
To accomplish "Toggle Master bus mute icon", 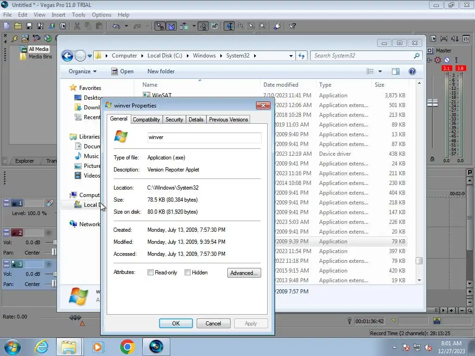I will [x=447, y=60].
